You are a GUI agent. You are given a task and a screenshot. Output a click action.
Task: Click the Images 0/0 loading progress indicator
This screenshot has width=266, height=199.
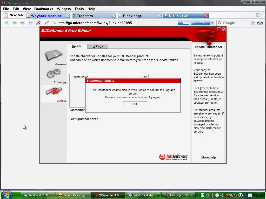point(194,23)
